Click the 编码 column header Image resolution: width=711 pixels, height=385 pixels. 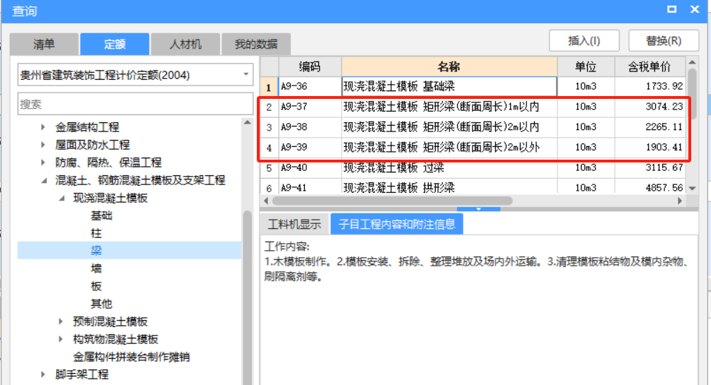pos(310,66)
